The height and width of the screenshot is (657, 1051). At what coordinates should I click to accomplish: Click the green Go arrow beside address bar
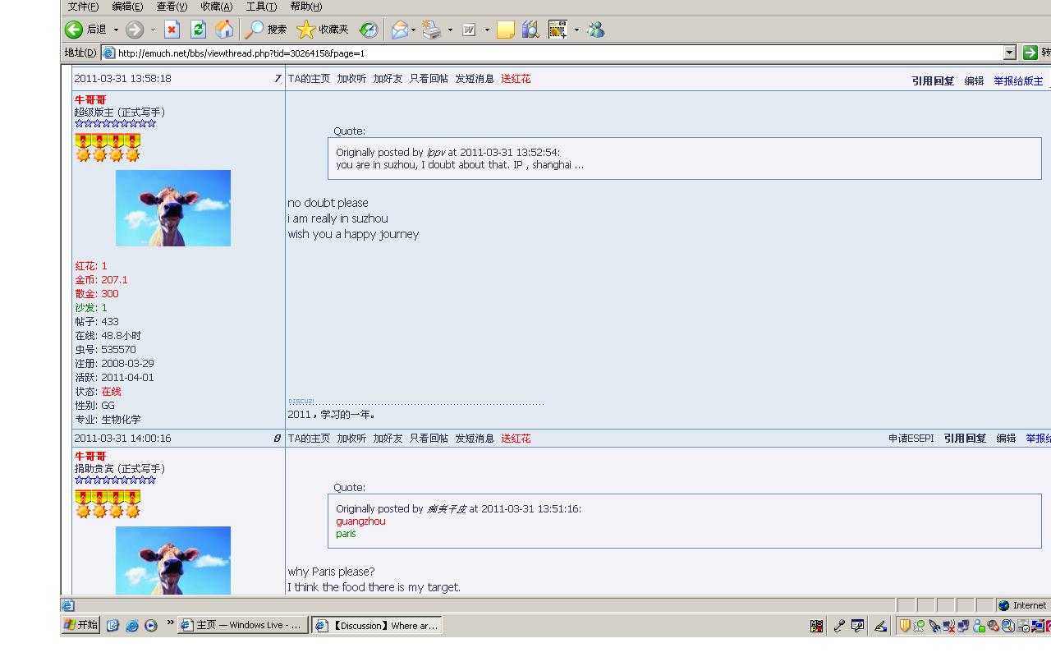click(x=1030, y=53)
